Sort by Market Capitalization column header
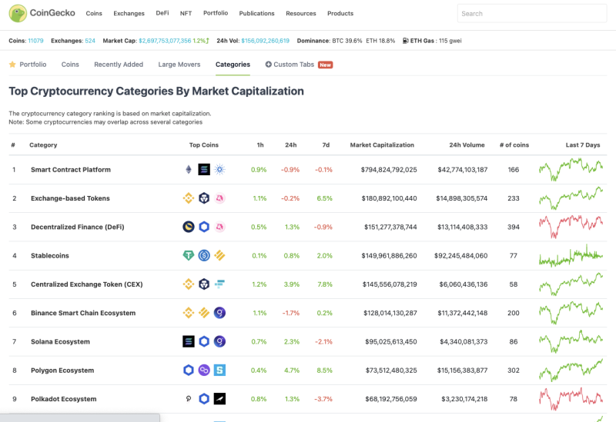The width and height of the screenshot is (616, 422). pyautogui.click(x=382, y=145)
